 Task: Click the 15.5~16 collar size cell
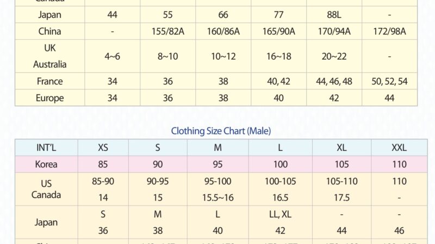pos(217,198)
